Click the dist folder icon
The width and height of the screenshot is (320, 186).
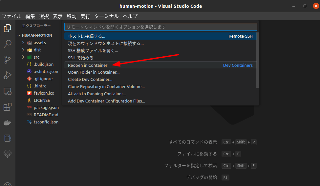coord(30,50)
